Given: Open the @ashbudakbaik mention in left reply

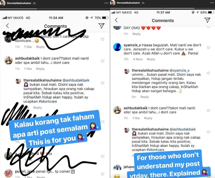Looking at the screenshot, I should point(76,80).
